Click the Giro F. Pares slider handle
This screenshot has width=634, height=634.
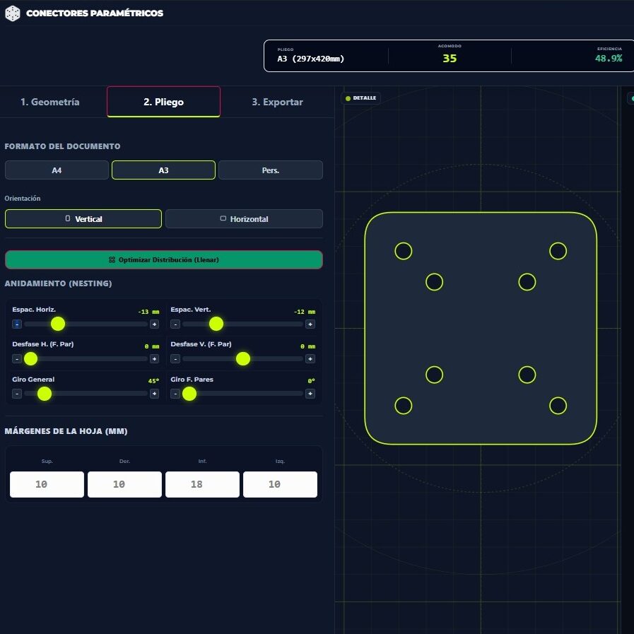189,394
